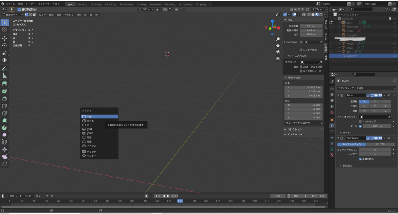This screenshot has height=214, width=398.
Task: Toggle the 最適化表示 checkbox in Subdivision
Action: pyautogui.click(x=361, y=159)
